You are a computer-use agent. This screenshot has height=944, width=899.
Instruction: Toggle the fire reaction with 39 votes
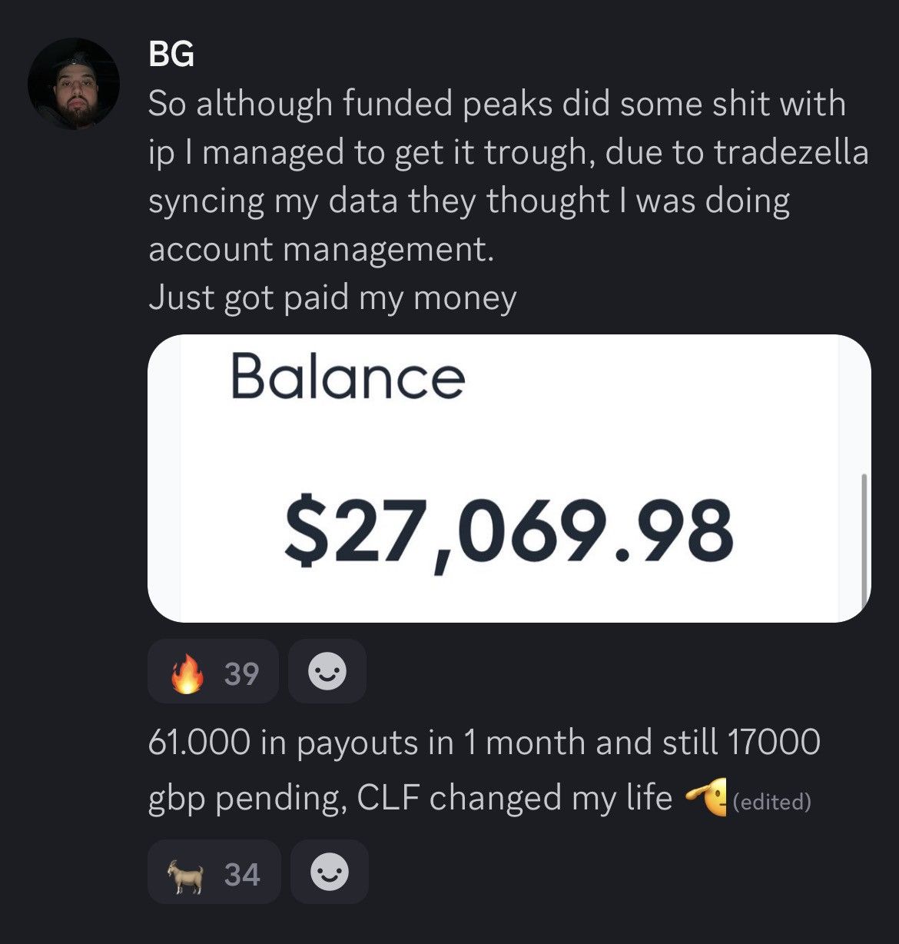(x=213, y=671)
